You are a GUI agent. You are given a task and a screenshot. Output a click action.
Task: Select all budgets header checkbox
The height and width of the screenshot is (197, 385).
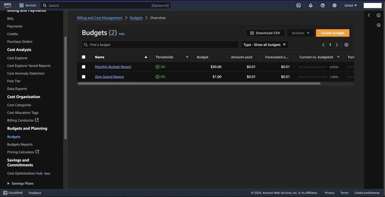pos(83,57)
